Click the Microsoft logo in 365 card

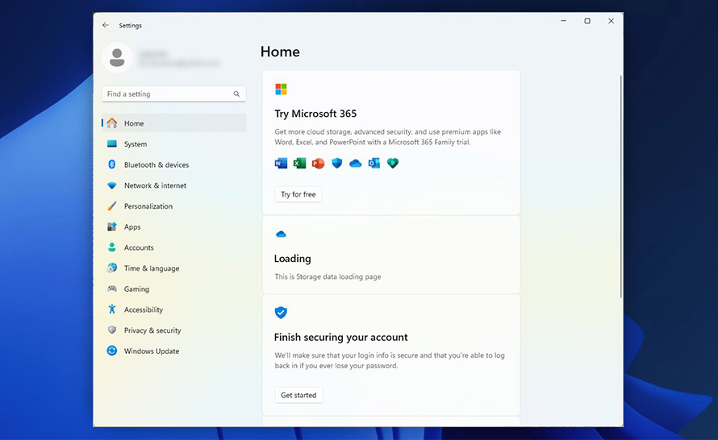281,89
